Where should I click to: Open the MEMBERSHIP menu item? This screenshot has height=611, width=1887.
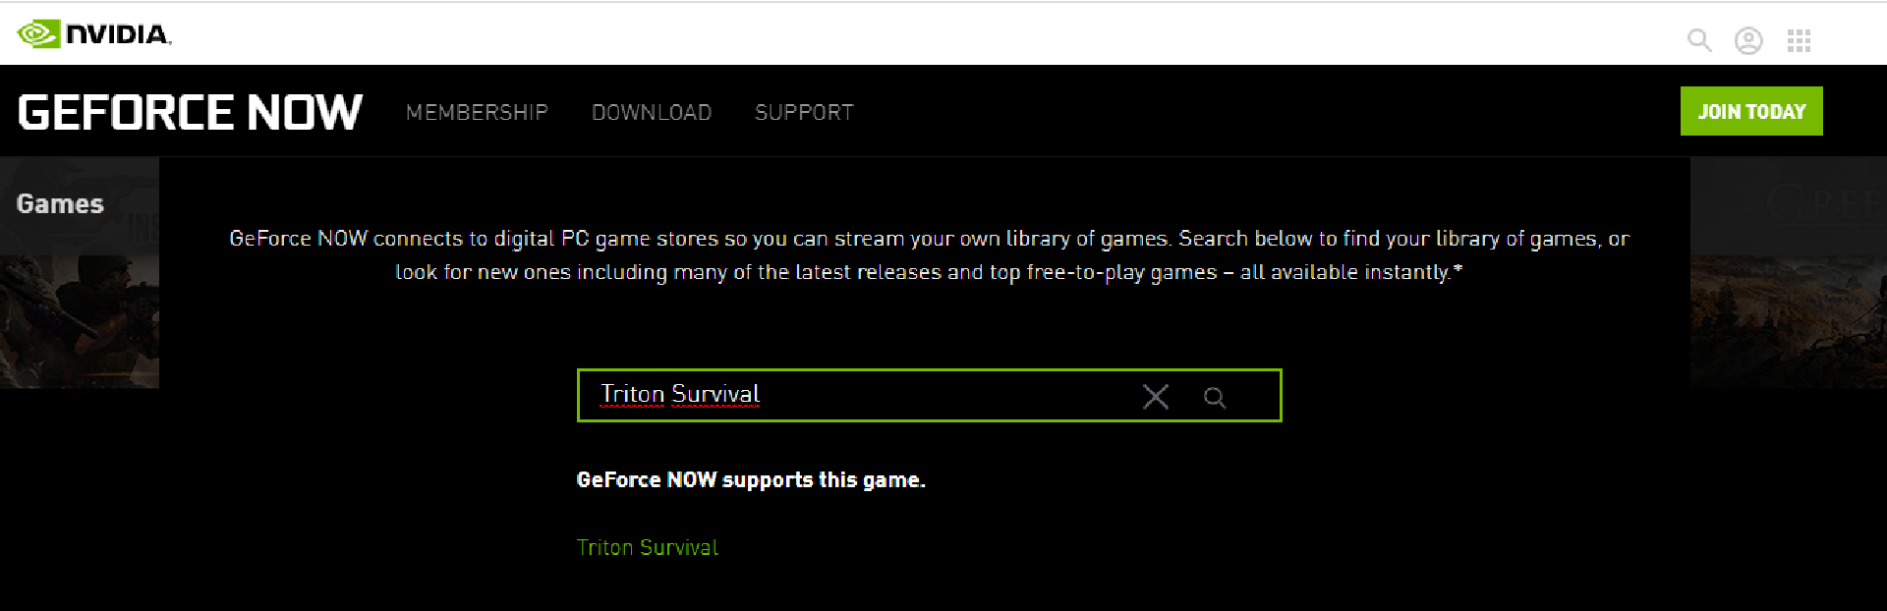coord(477,113)
